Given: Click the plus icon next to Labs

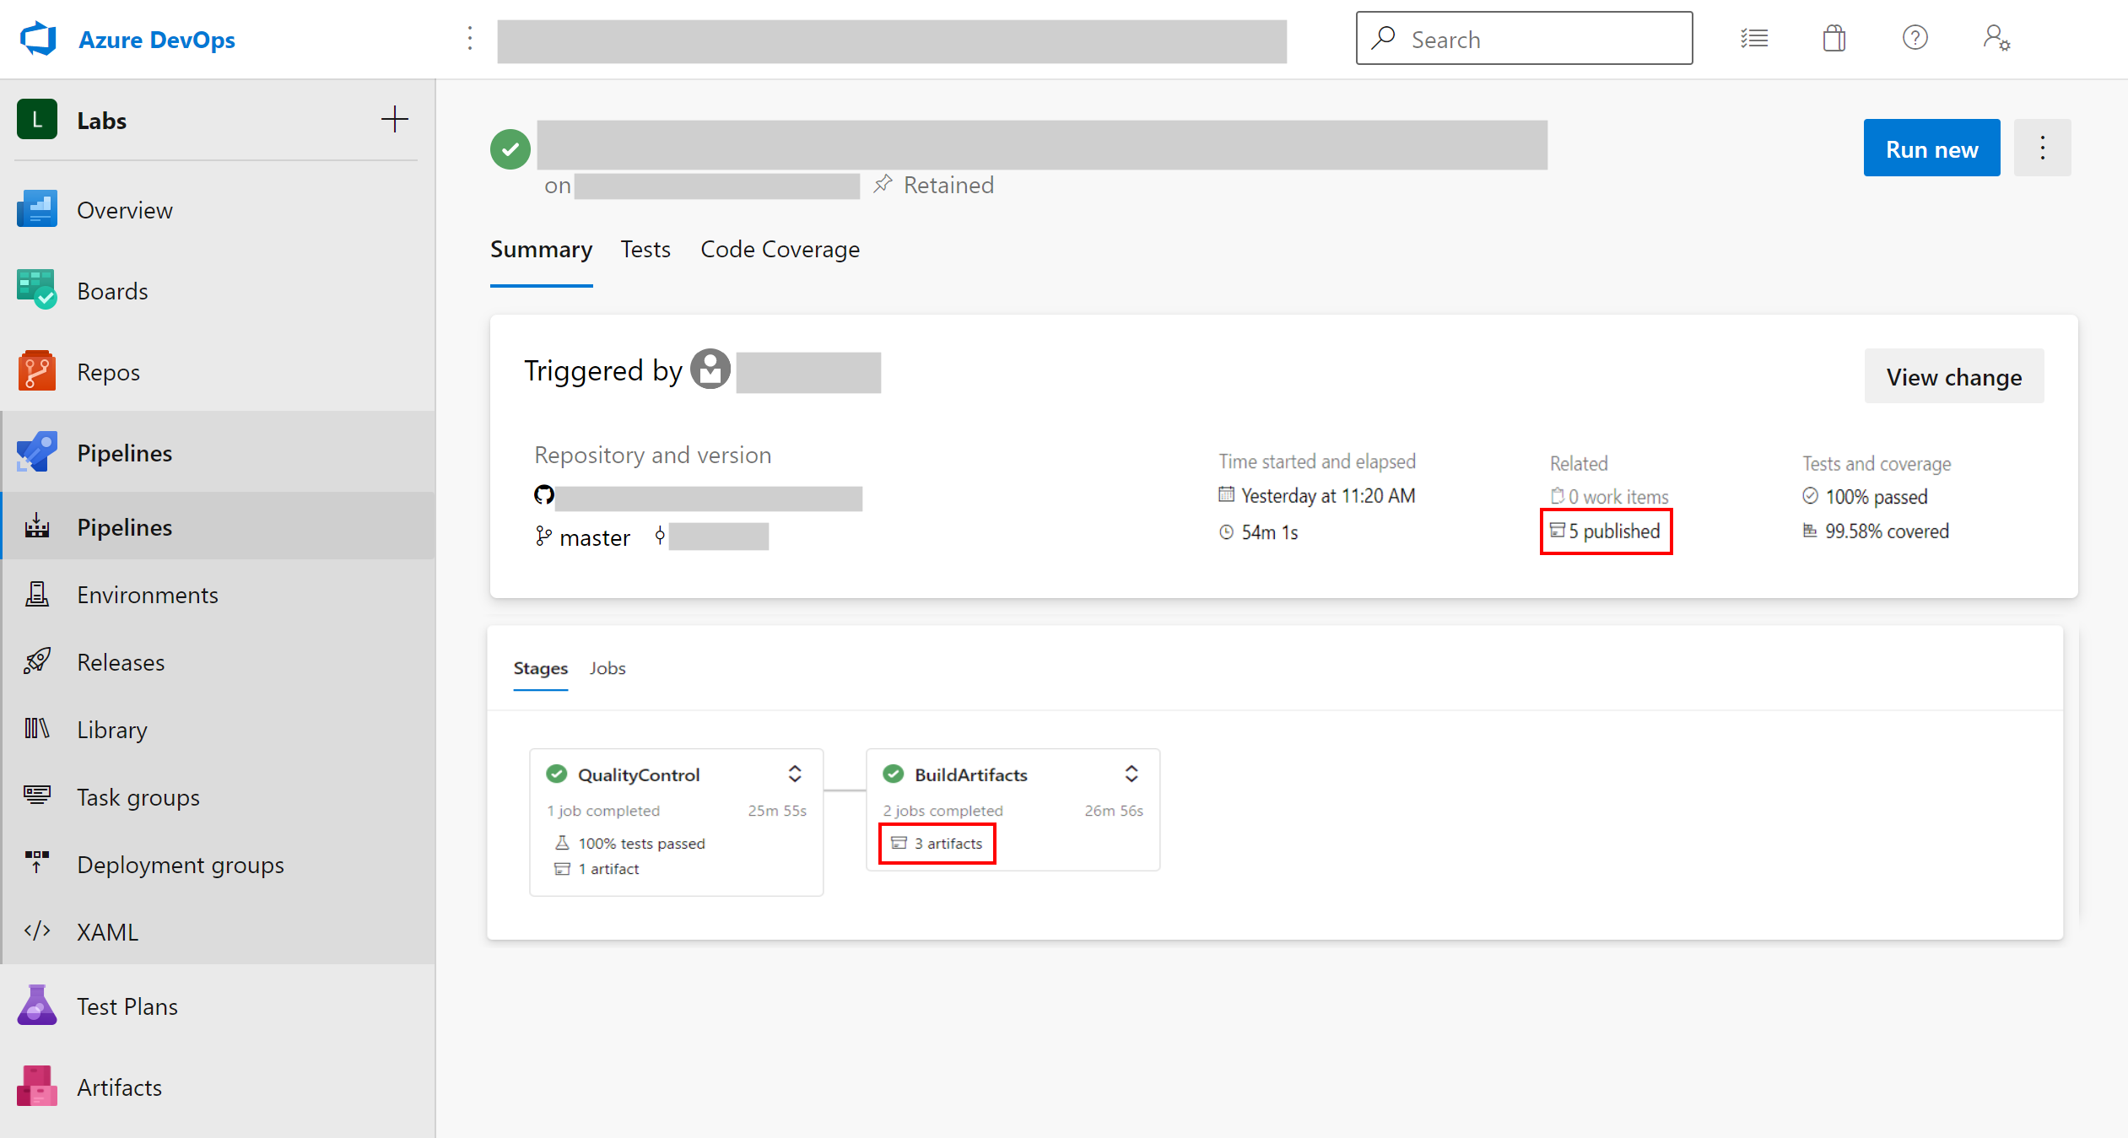Looking at the screenshot, I should tap(394, 120).
